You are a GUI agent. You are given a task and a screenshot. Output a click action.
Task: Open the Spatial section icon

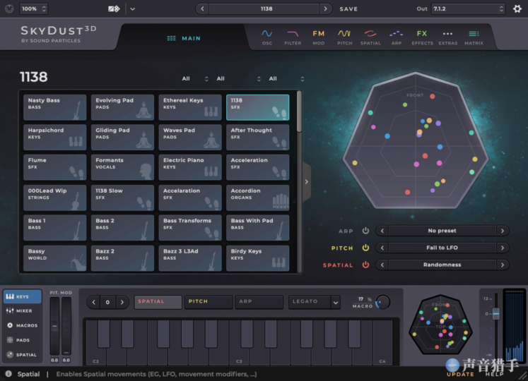click(x=370, y=37)
